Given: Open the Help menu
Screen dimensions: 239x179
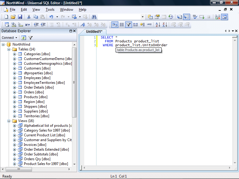Looking at the screenshot, I should [82, 10].
